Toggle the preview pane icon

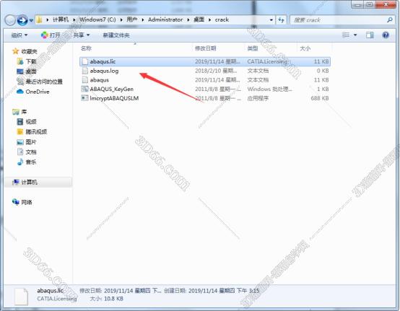[370, 35]
